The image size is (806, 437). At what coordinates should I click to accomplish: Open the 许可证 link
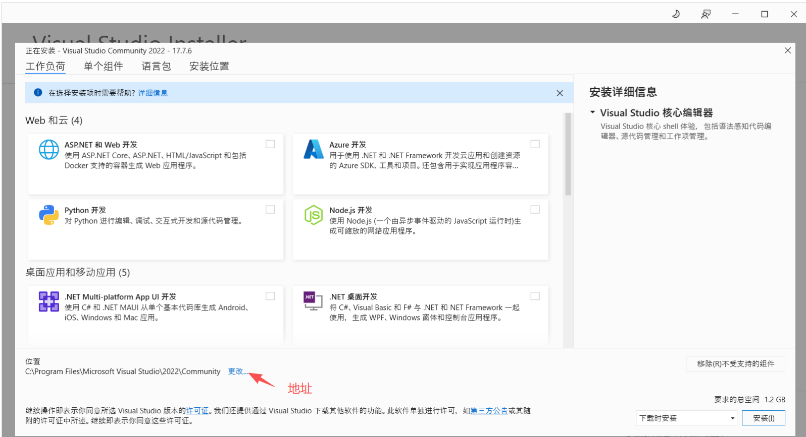pyautogui.click(x=197, y=411)
